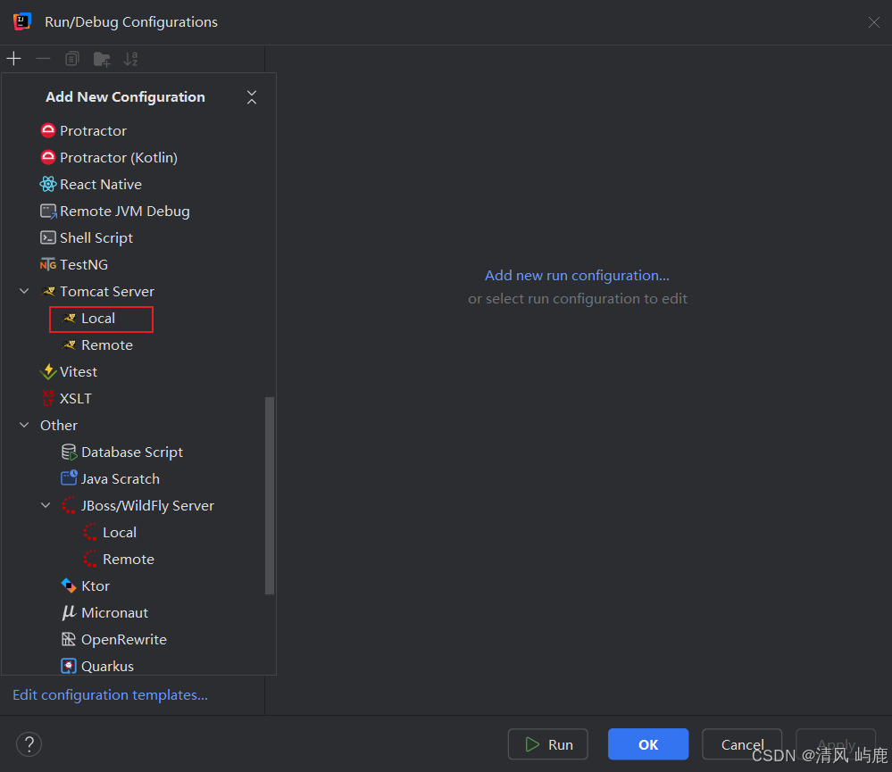Viewport: 892px width, 772px height.
Task: Click the OpenRewrite icon
Action: pyautogui.click(x=69, y=640)
